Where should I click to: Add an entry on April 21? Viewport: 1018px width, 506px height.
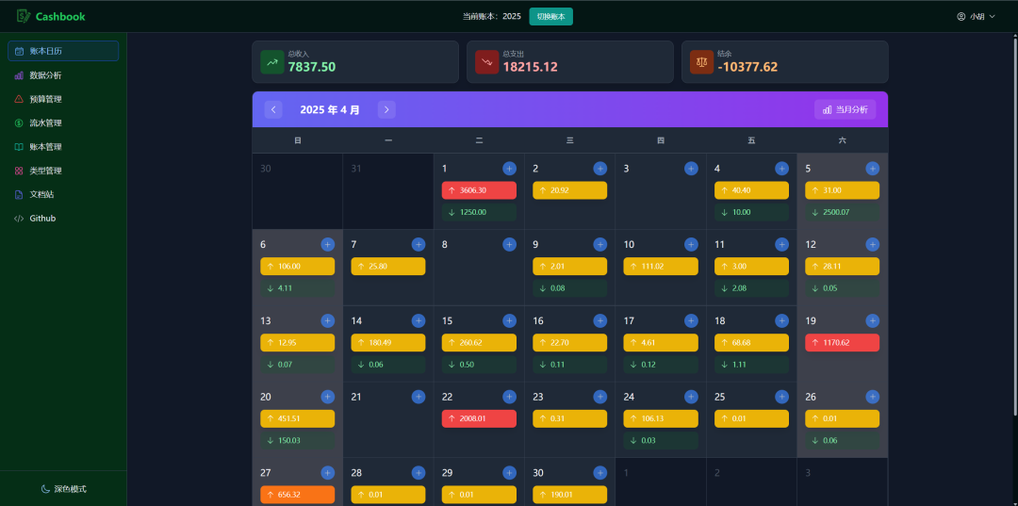pos(418,398)
